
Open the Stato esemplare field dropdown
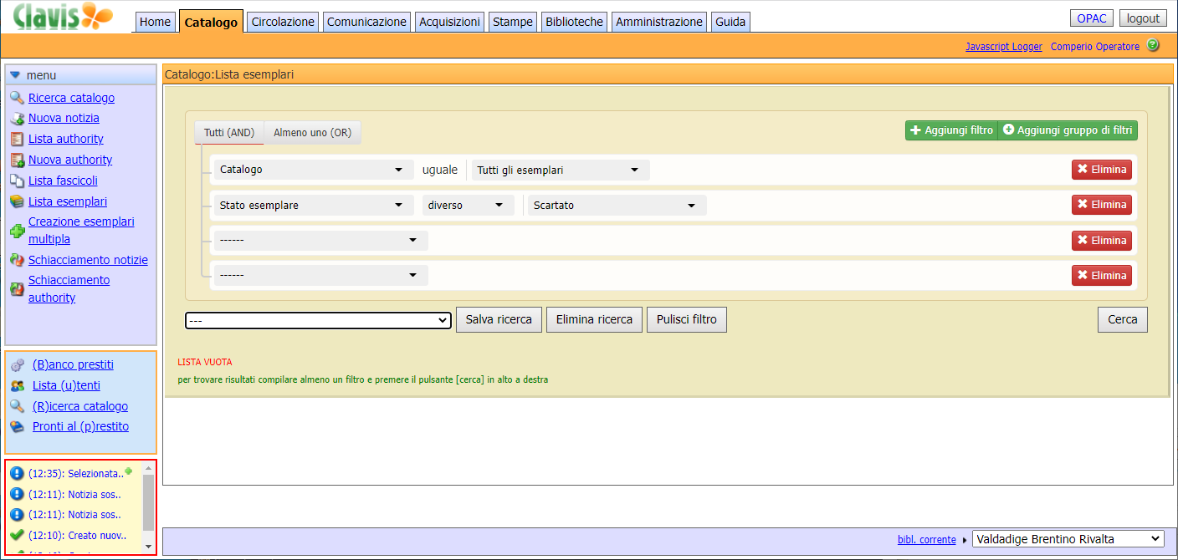coord(313,206)
